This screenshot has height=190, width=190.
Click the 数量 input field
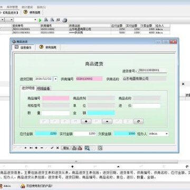pos(56,113)
